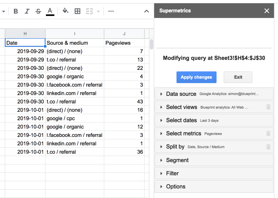Image resolution: width=278 pixels, height=198 pixels.
Task: Click the merge cells icon
Action: coord(89,11)
